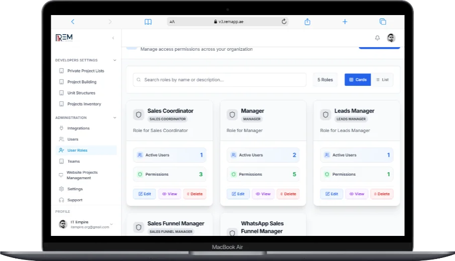Click SALES COORDINATOR tag badge
This screenshot has height=261, width=455.
168,119
